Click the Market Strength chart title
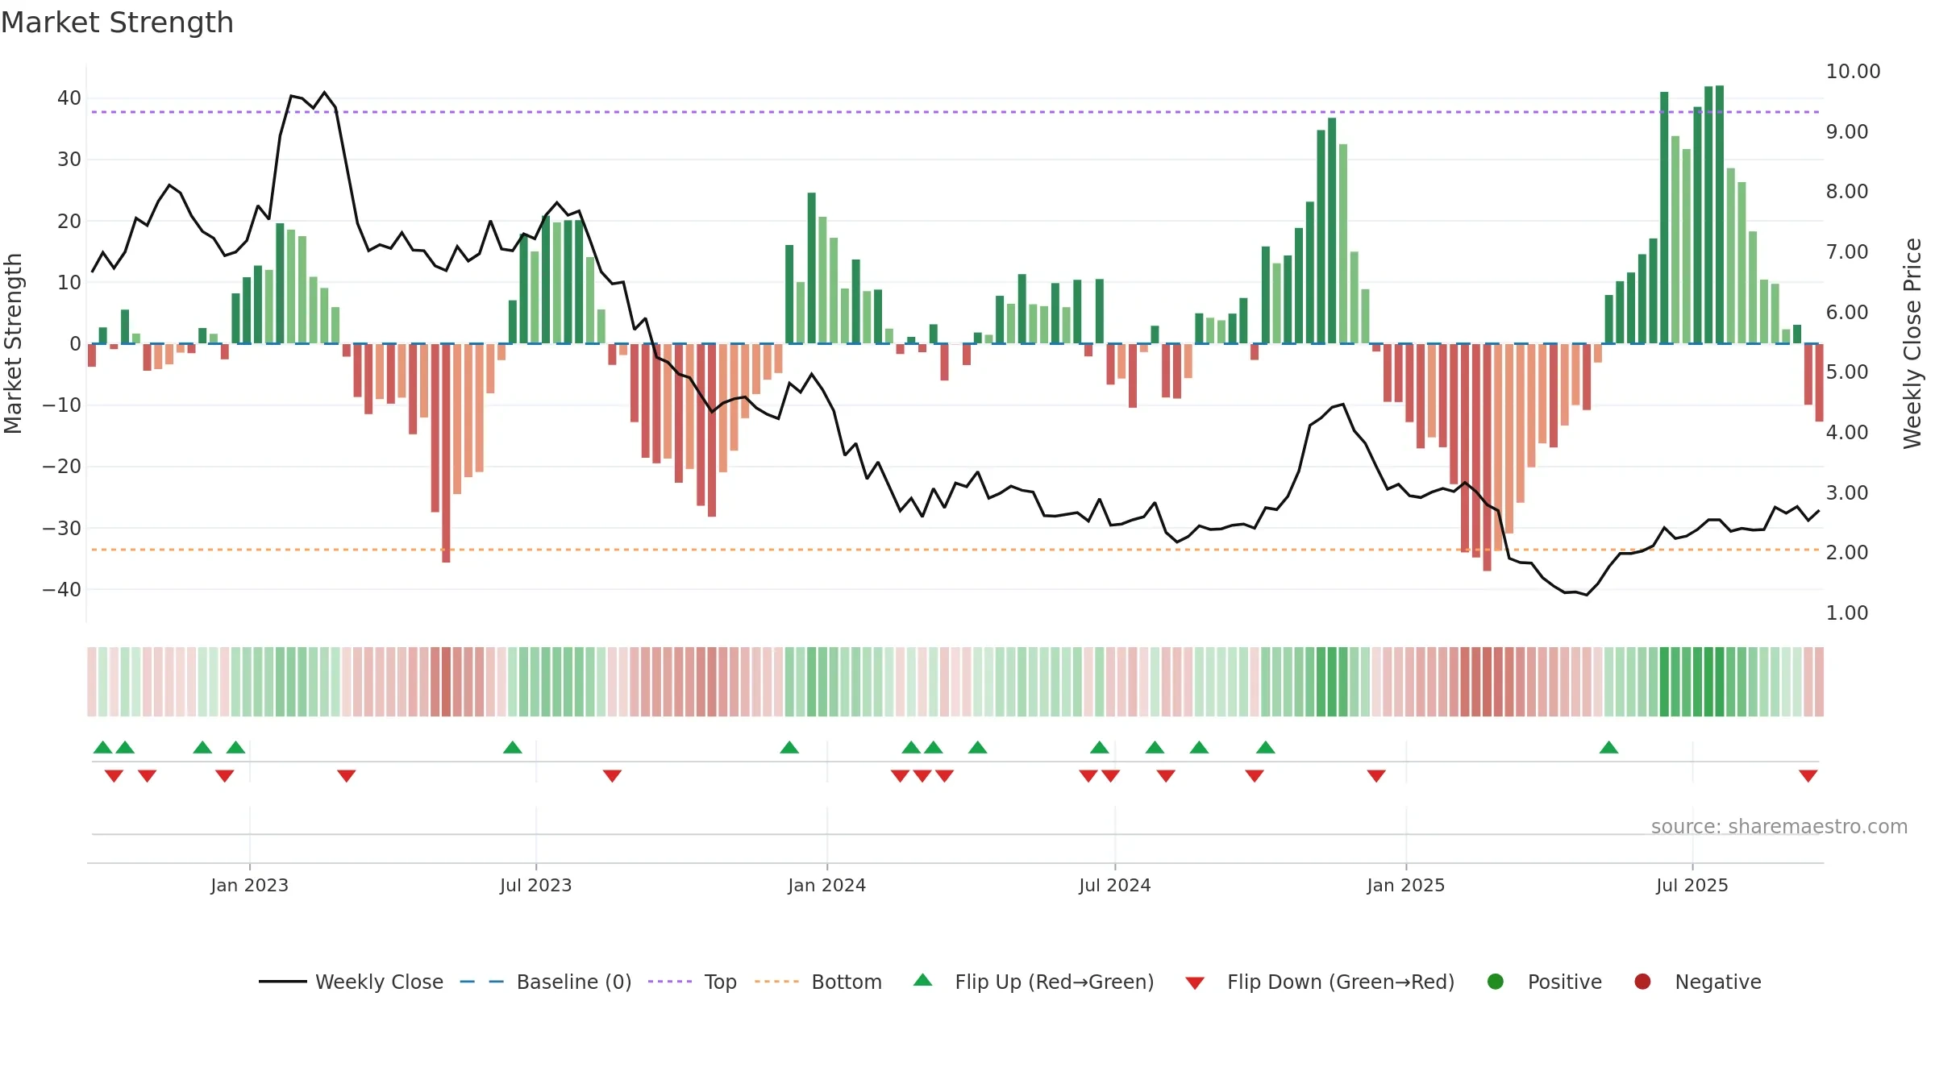This screenshot has height=1088, width=1935. click(117, 23)
